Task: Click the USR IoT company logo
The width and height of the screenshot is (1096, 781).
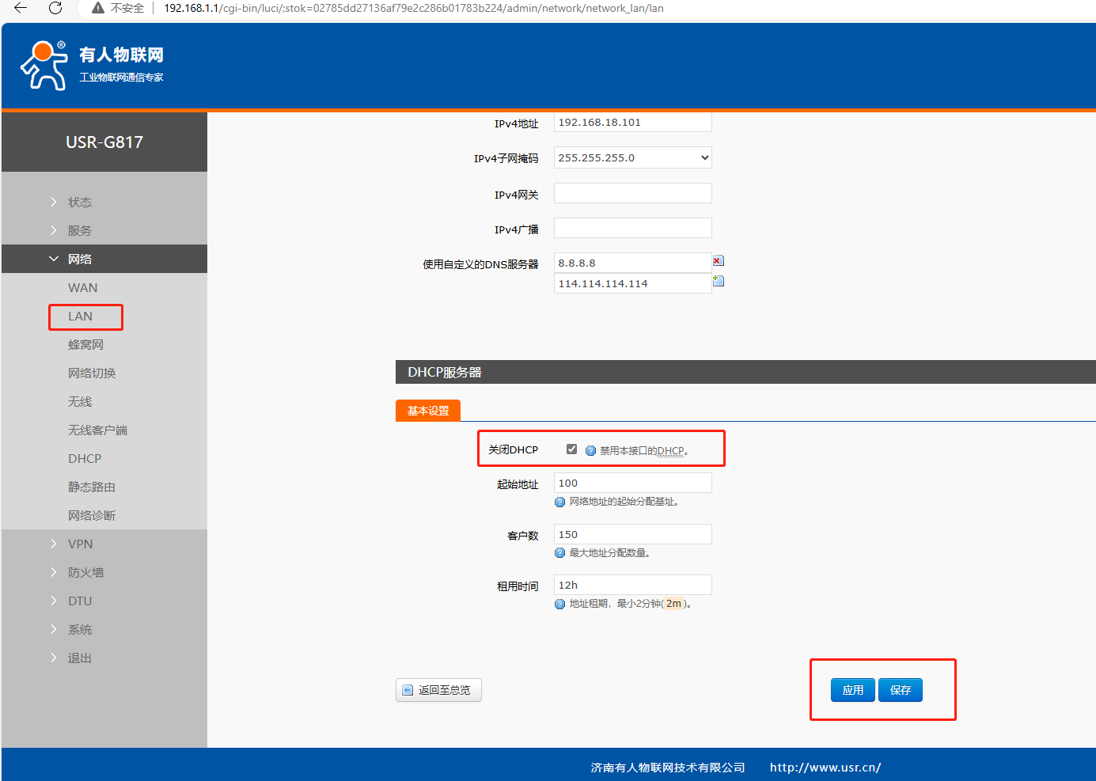Action: point(92,65)
